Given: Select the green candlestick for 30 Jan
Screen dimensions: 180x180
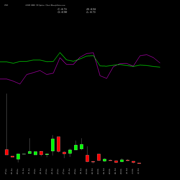Looking at the screenshot, I should click(x=82, y=147).
